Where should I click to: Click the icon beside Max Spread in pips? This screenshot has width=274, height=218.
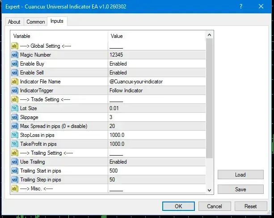(14, 126)
